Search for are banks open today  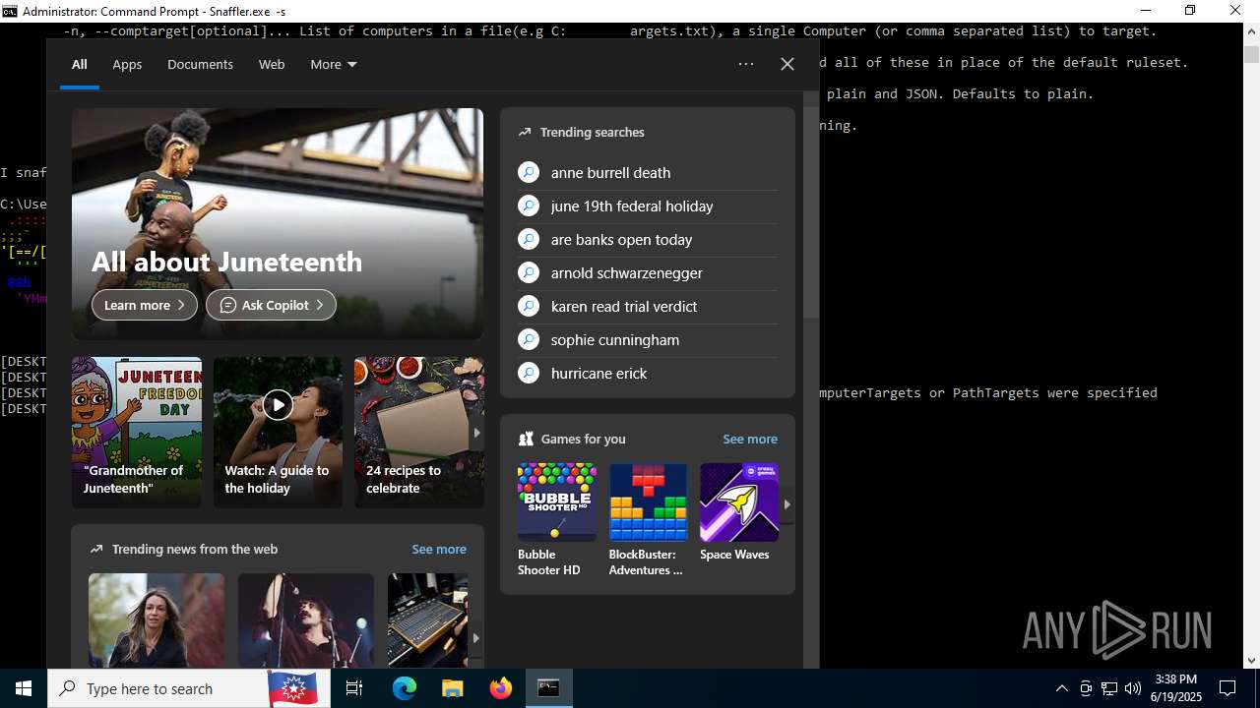[621, 239]
